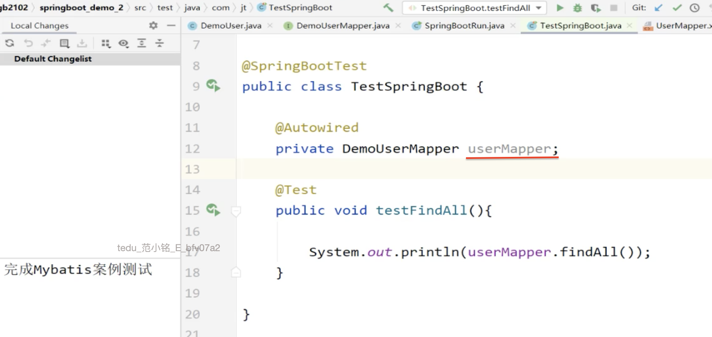Click Git update project arrow icon

click(x=658, y=8)
